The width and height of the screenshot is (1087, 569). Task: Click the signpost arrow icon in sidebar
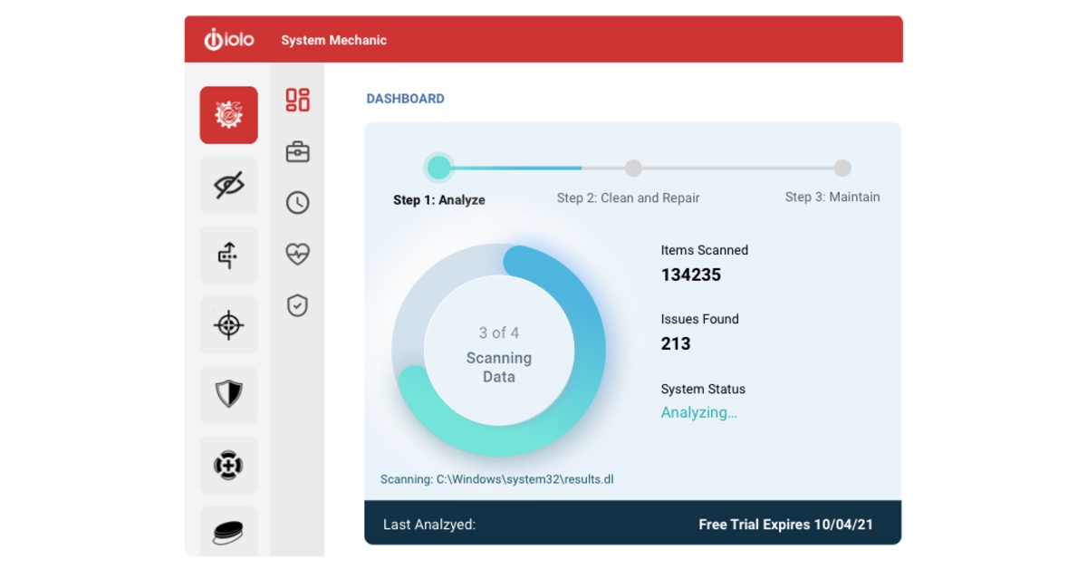228,256
